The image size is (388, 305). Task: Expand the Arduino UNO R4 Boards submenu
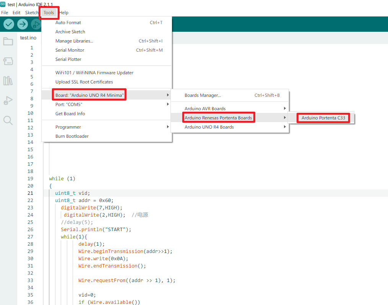(x=230, y=127)
